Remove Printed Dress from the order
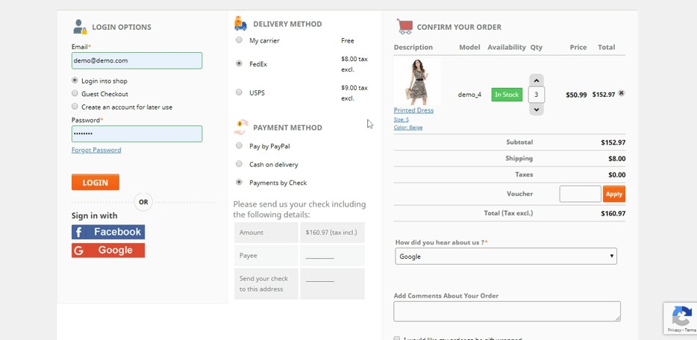Viewport: 697px width, 340px height. tap(622, 92)
